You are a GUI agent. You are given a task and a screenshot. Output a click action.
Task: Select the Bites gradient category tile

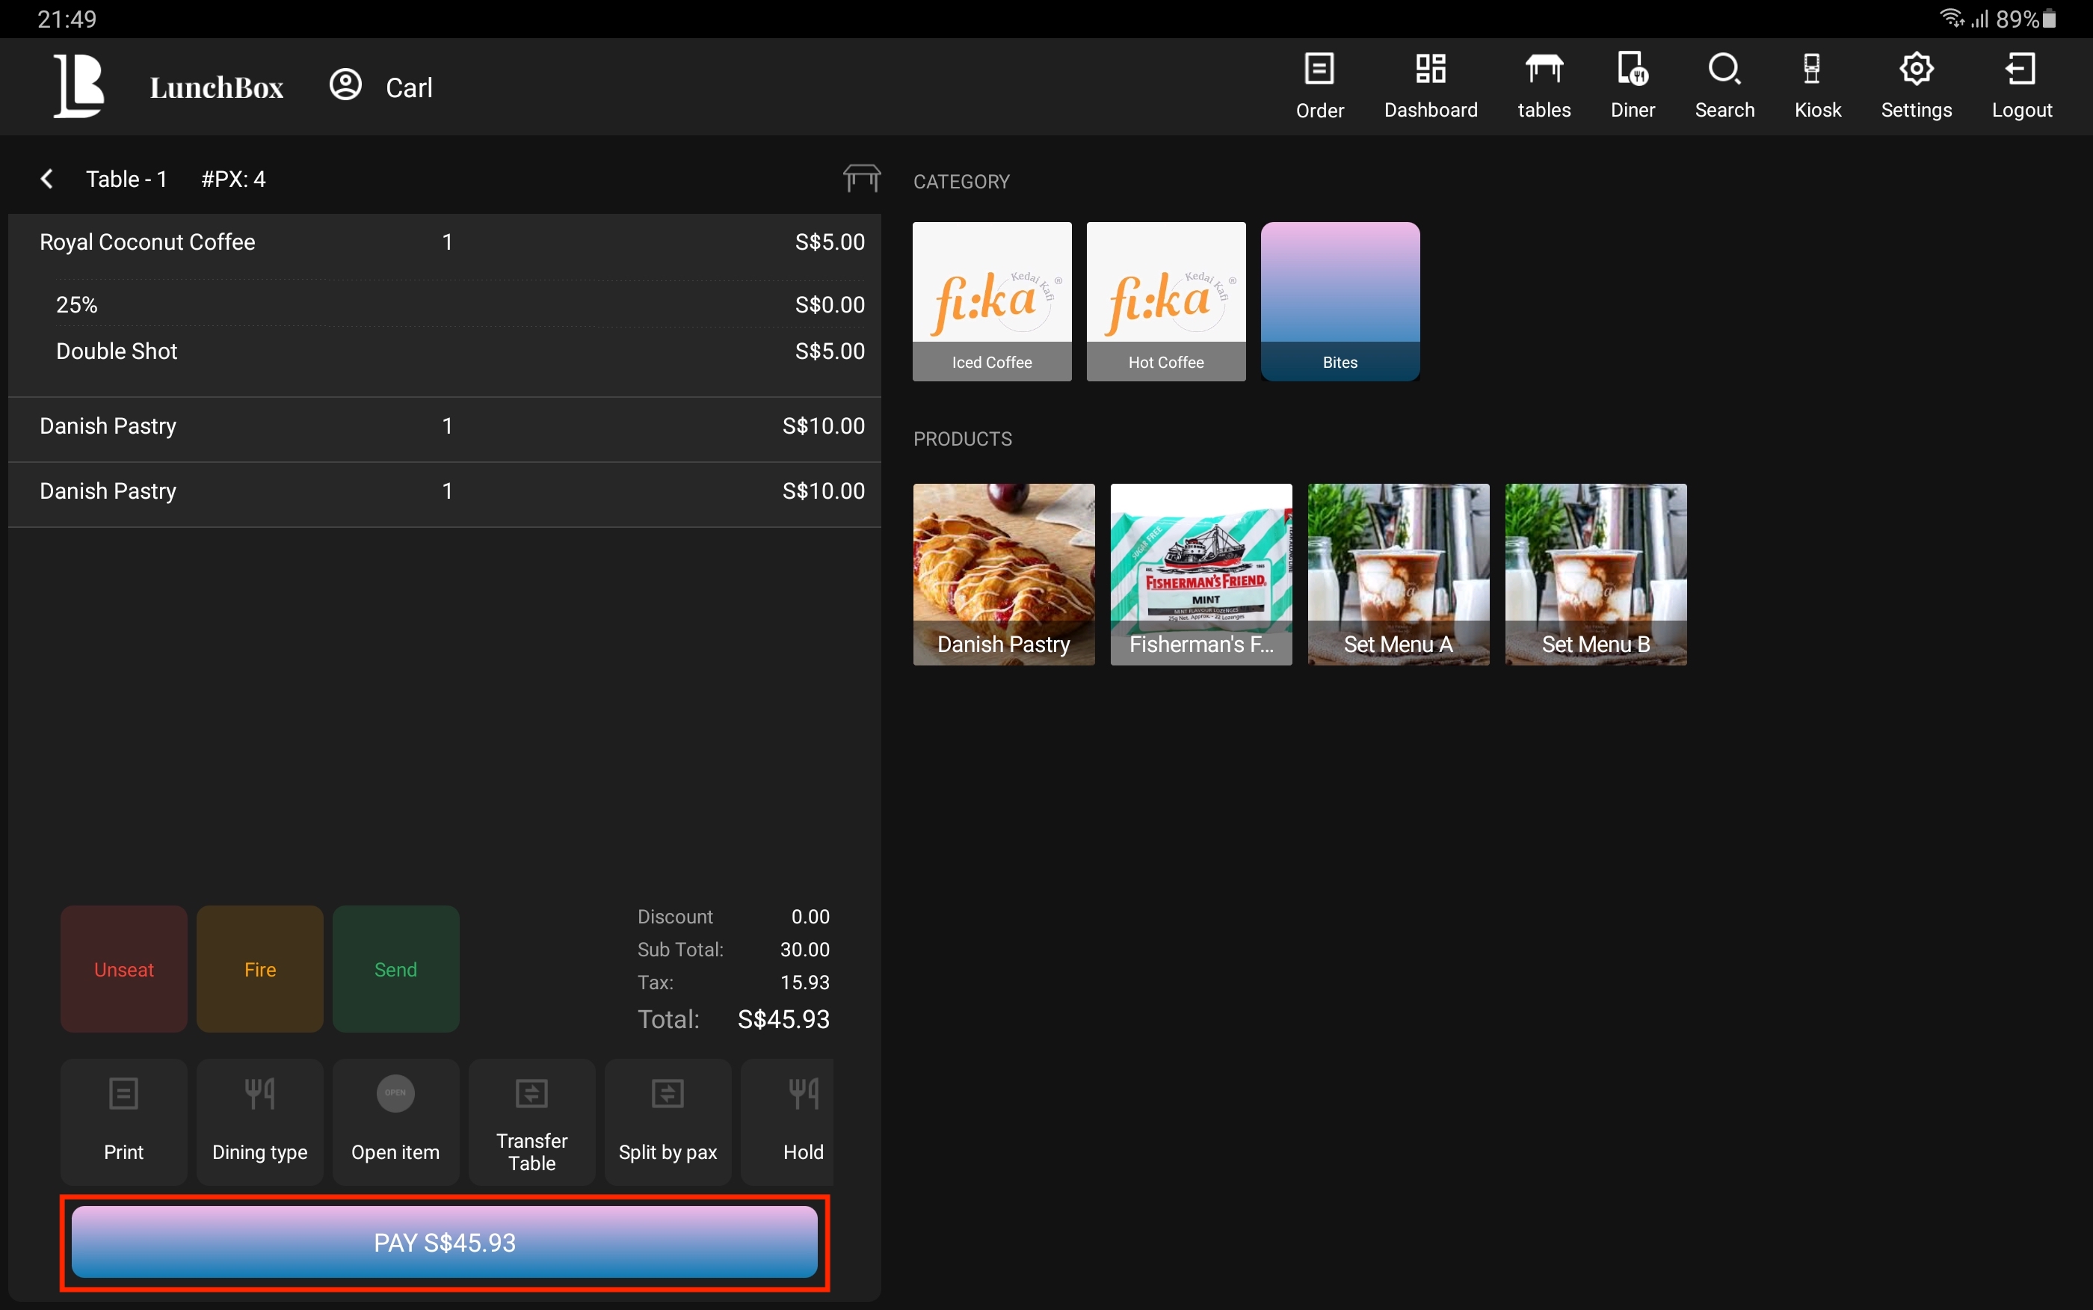tap(1340, 301)
